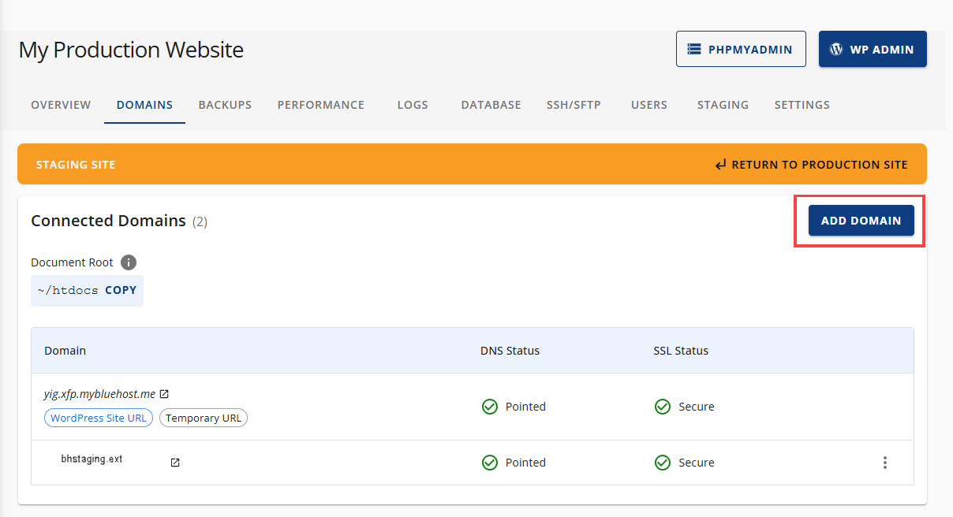Click the Domain column header
953x517 pixels.
coord(65,351)
